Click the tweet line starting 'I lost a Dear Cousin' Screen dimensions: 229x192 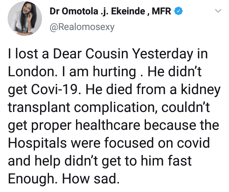[x=108, y=54]
